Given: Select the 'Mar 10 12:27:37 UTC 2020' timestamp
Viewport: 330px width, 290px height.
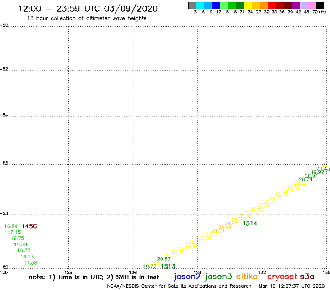Looking at the screenshot, I should point(292,286).
